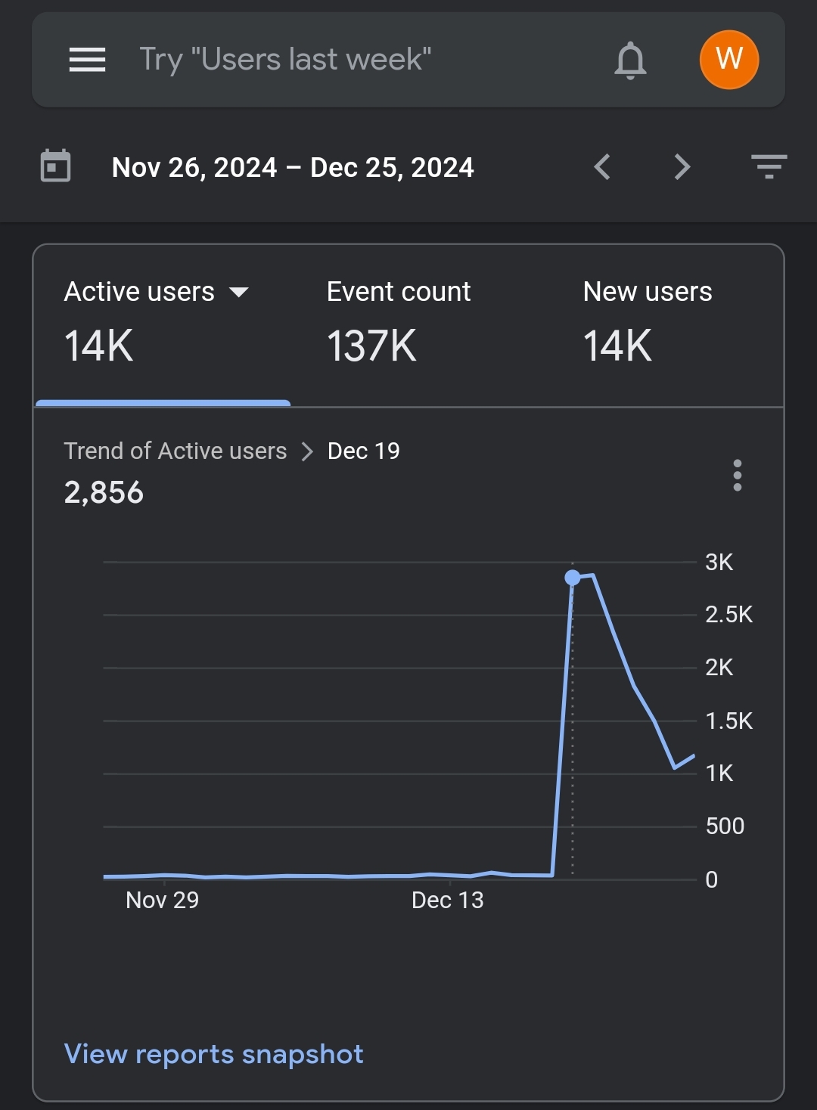Tap the 2,856 active users value
817x1110 pixels.
[104, 493]
